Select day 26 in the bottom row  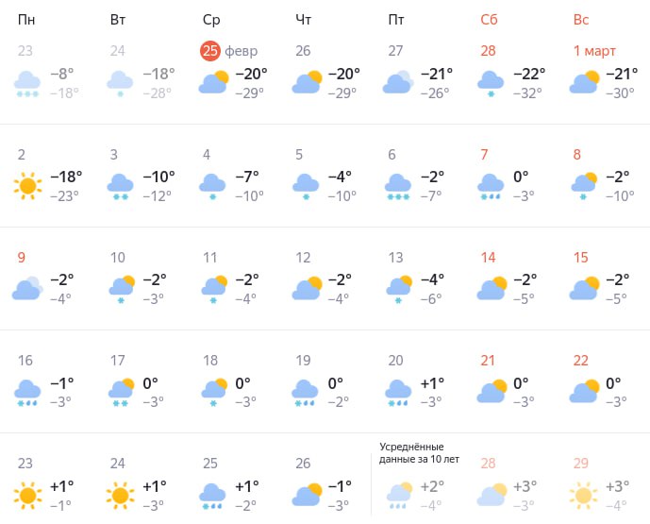pos(302,463)
